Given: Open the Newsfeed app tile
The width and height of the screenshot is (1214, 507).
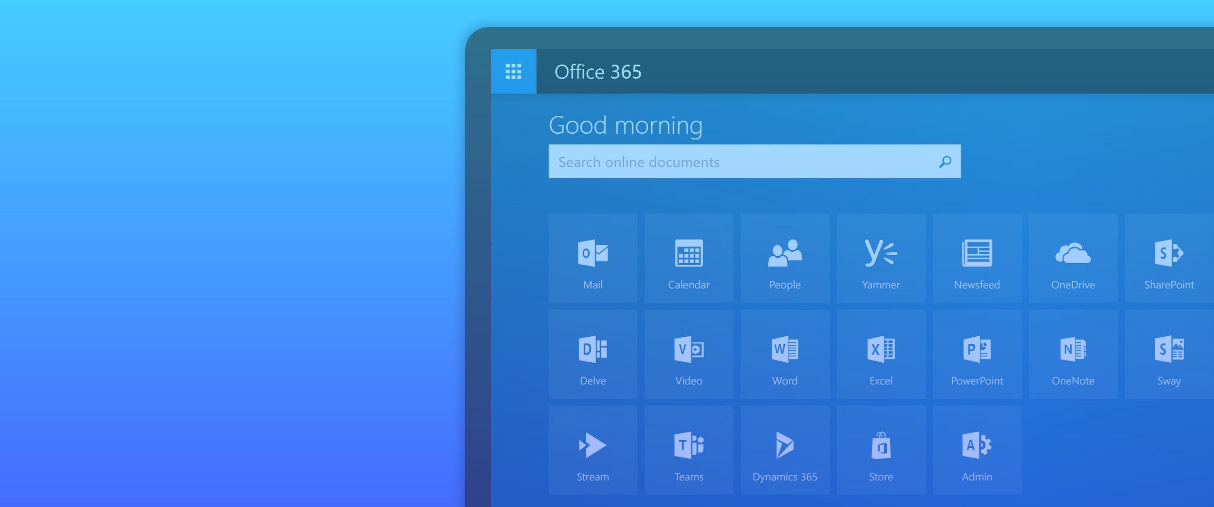Looking at the screenshot, I should (x=977, y=258).
